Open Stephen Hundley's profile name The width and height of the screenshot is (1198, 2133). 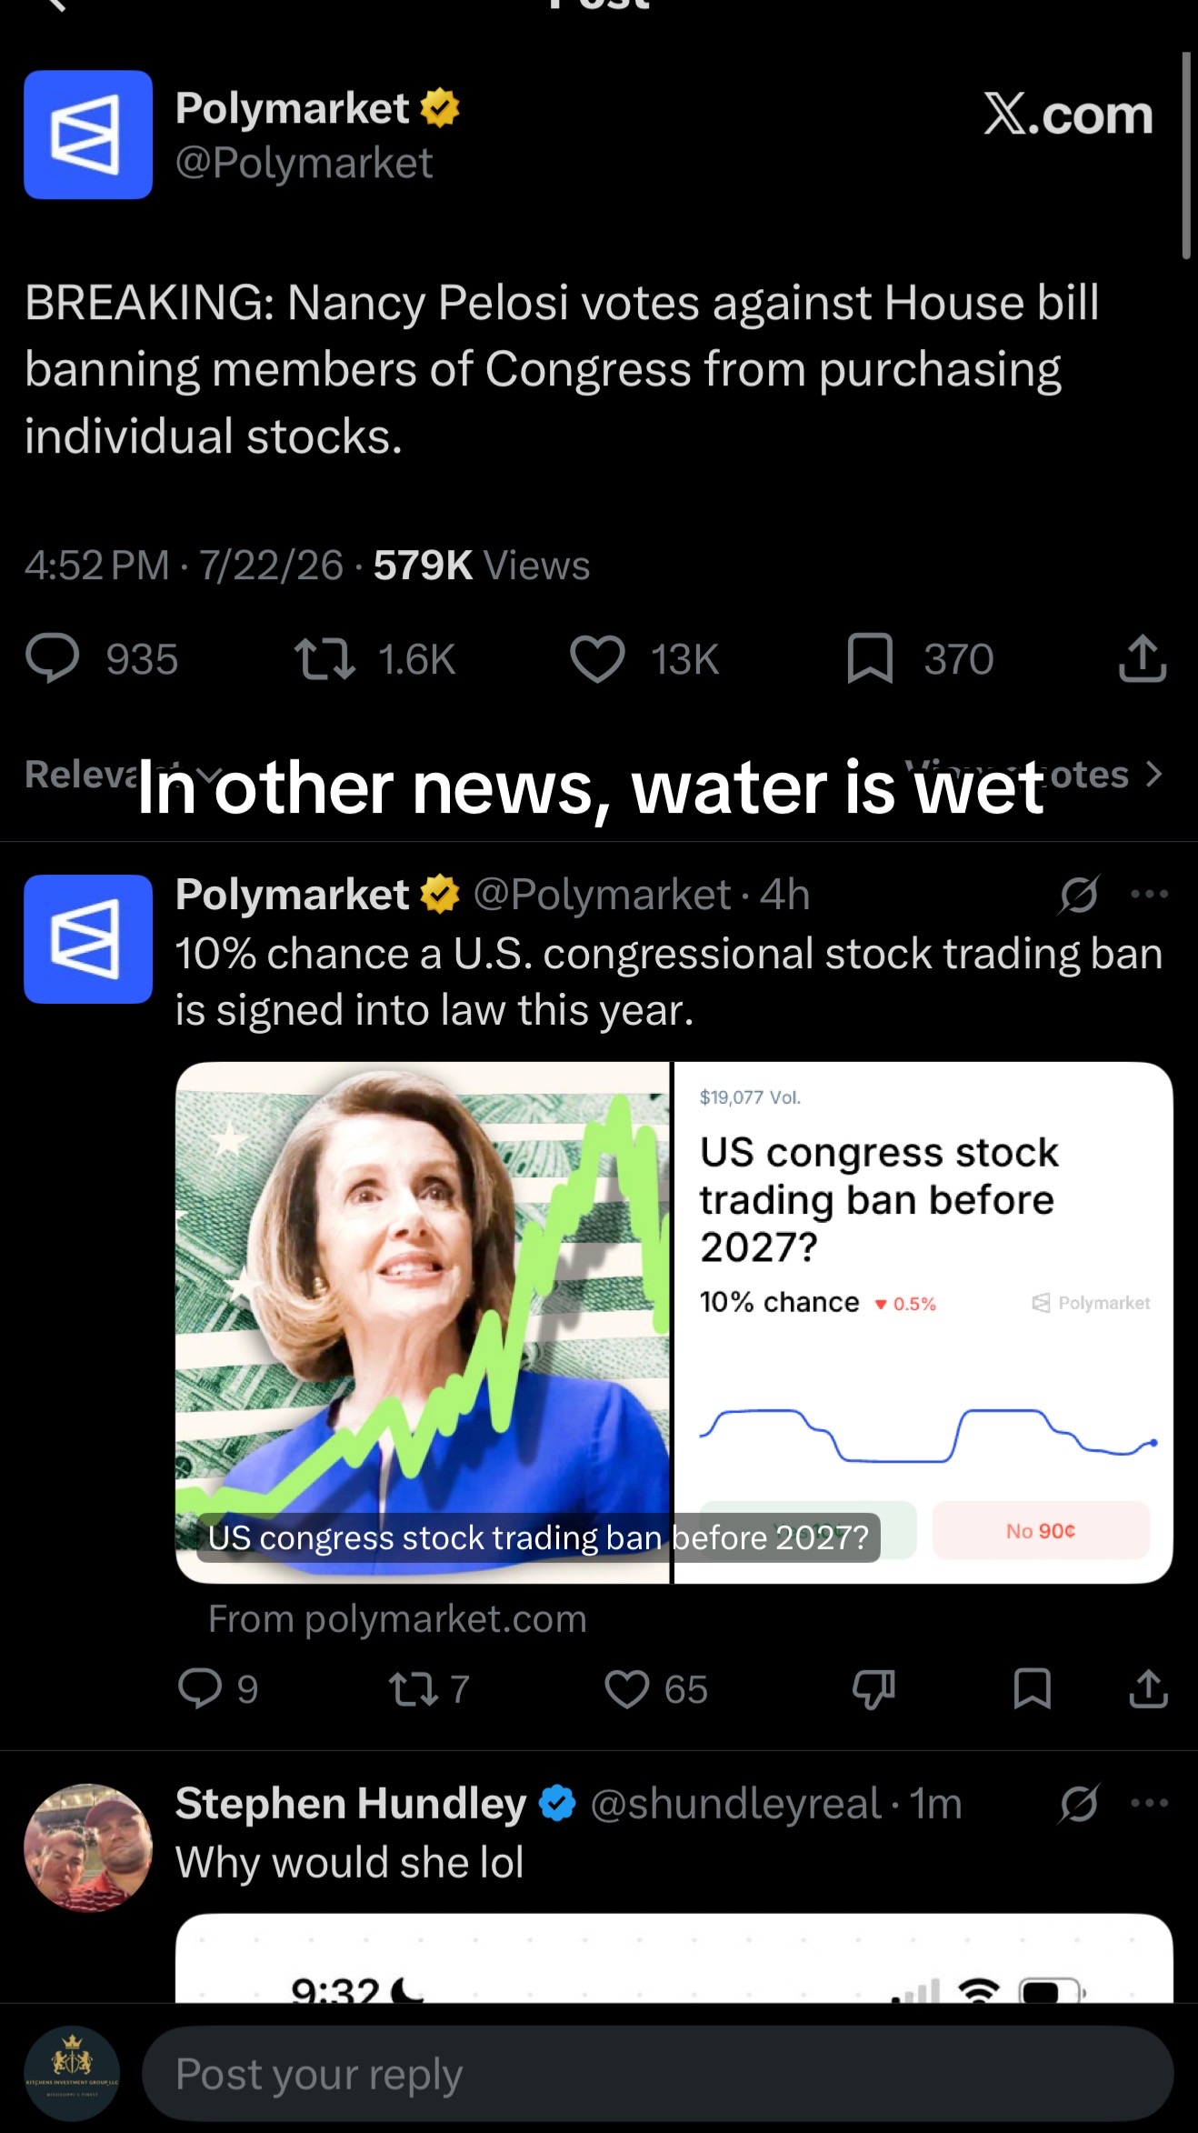point(351,1803)
